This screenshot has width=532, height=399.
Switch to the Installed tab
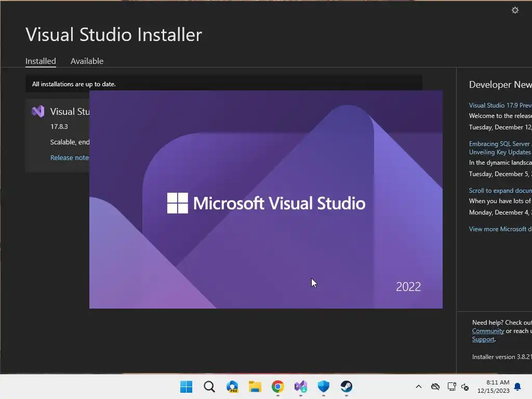41,61
